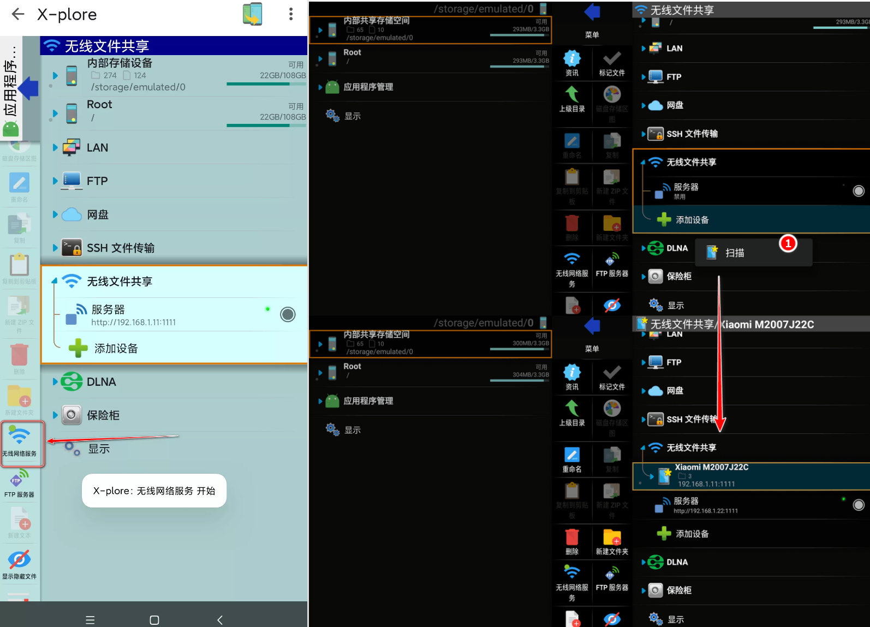
Task: Click 无线网络服务 icon in lower dark screenshot
Action: [571, 572]
